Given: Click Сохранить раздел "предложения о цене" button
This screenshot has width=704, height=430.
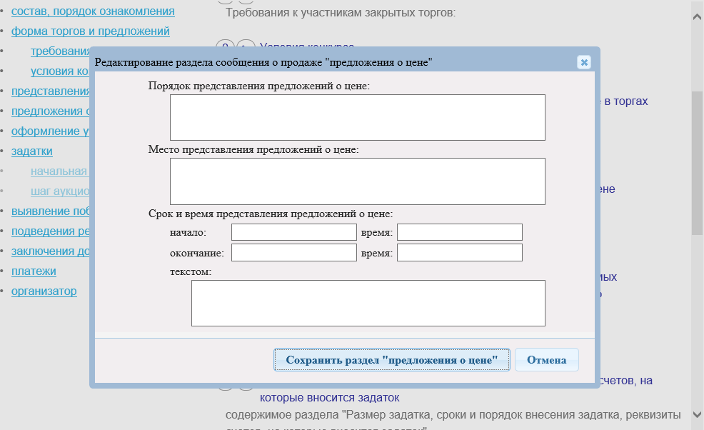Looking at the screenshot, I should pos(391,360).
